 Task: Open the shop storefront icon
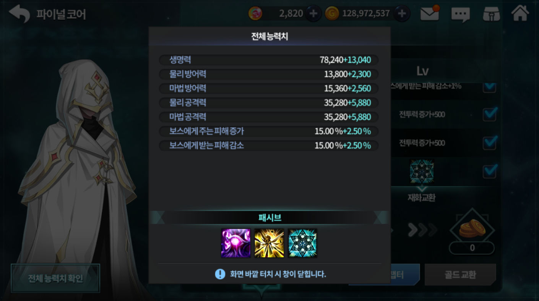pos(491,14)
